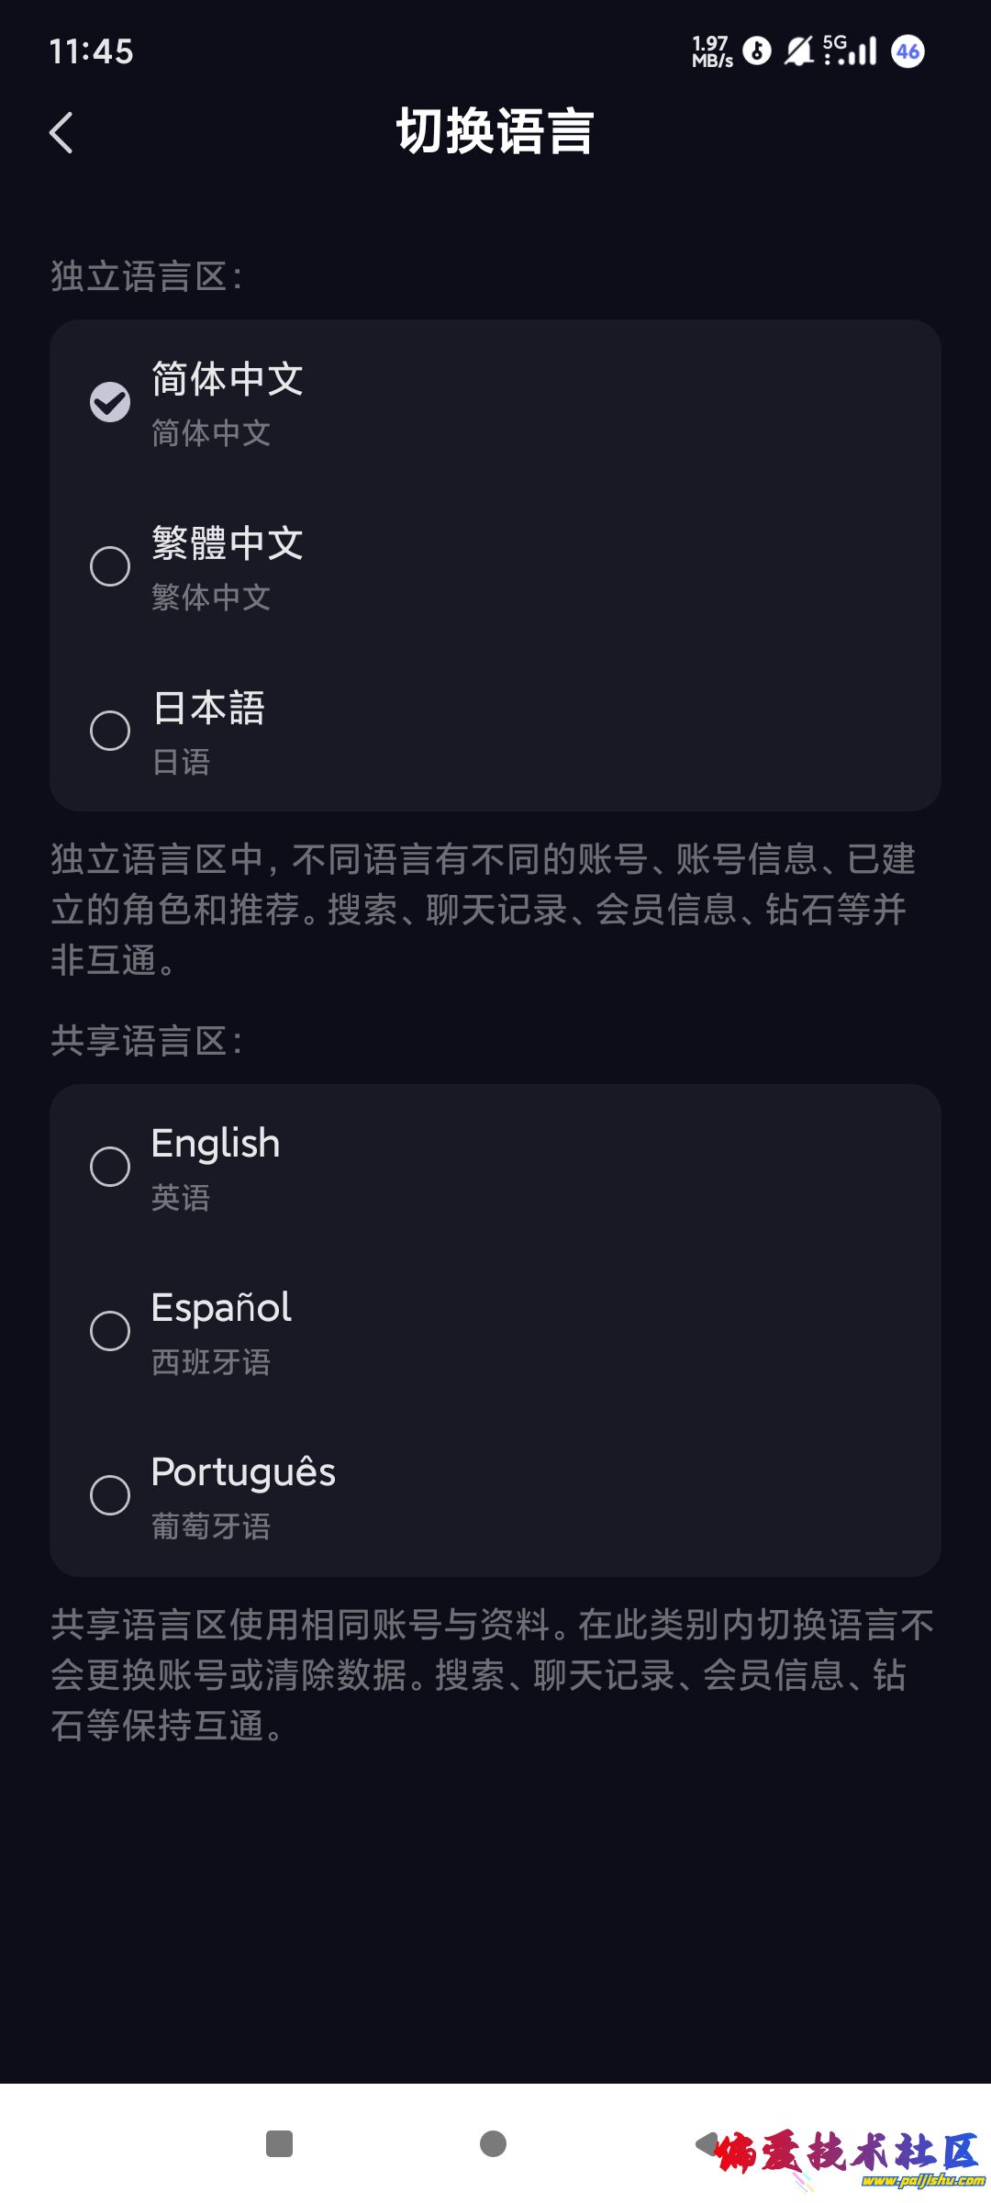Tap the 5G signal strength icon
Image resolution: width=991 pixels, height=2203 pixels.
coord(851,50)
